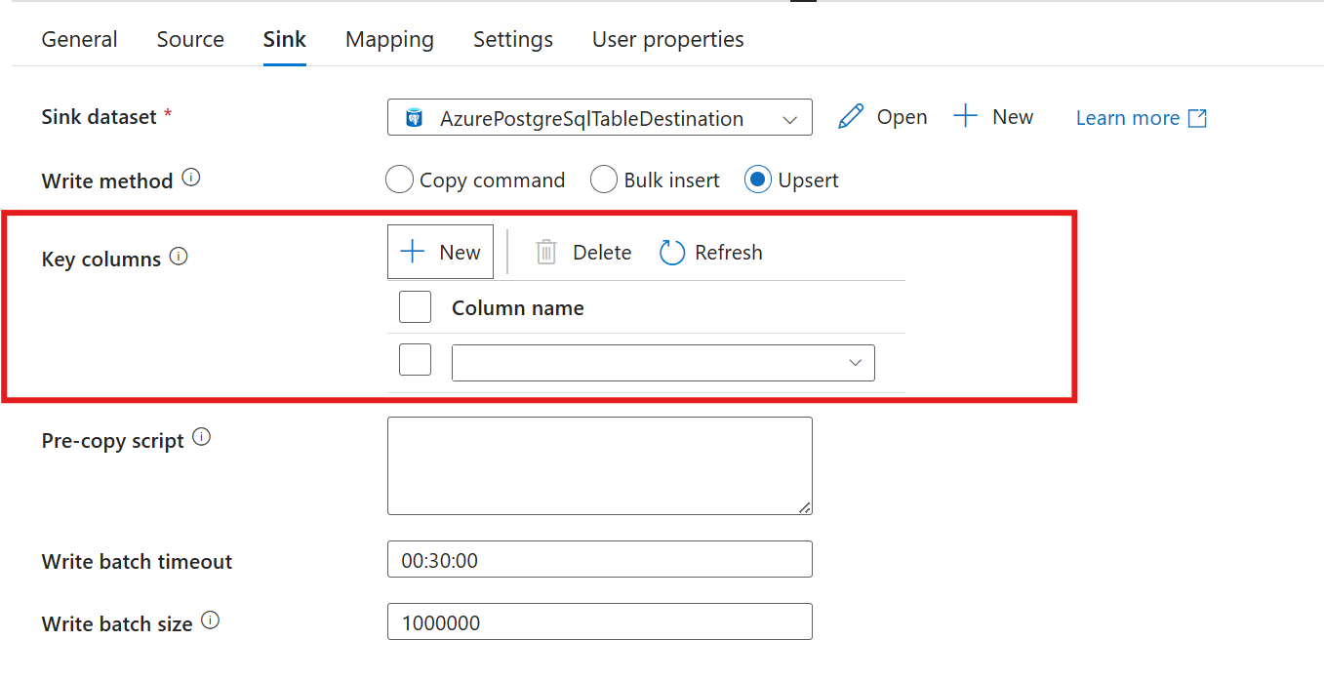1324x680 pixels.
Task: Click the Learn more external link icon
Action: 1197,118
